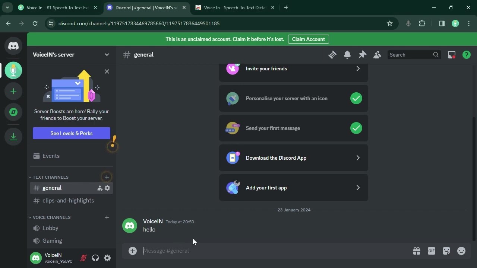
Task: Click VoiceIN username in message
Action: coord(153,221)
